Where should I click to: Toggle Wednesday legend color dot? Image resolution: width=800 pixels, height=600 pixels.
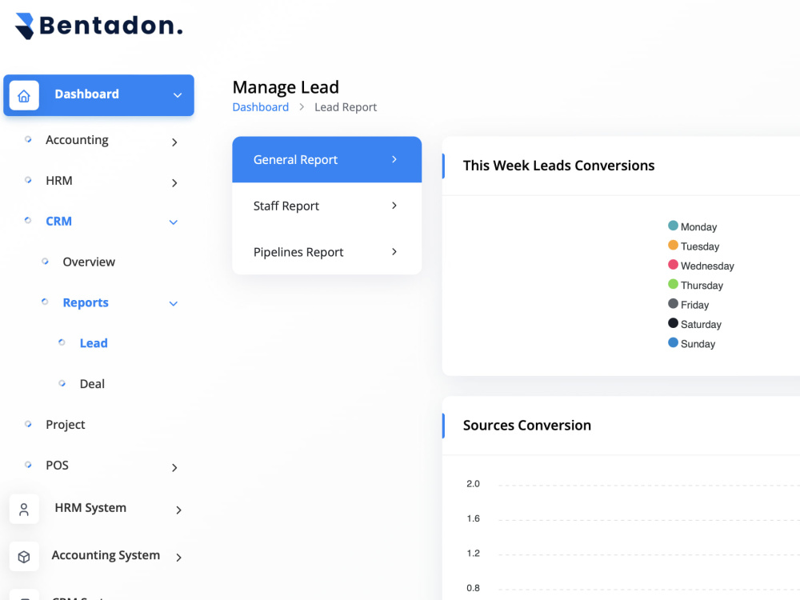pos(673,265)
